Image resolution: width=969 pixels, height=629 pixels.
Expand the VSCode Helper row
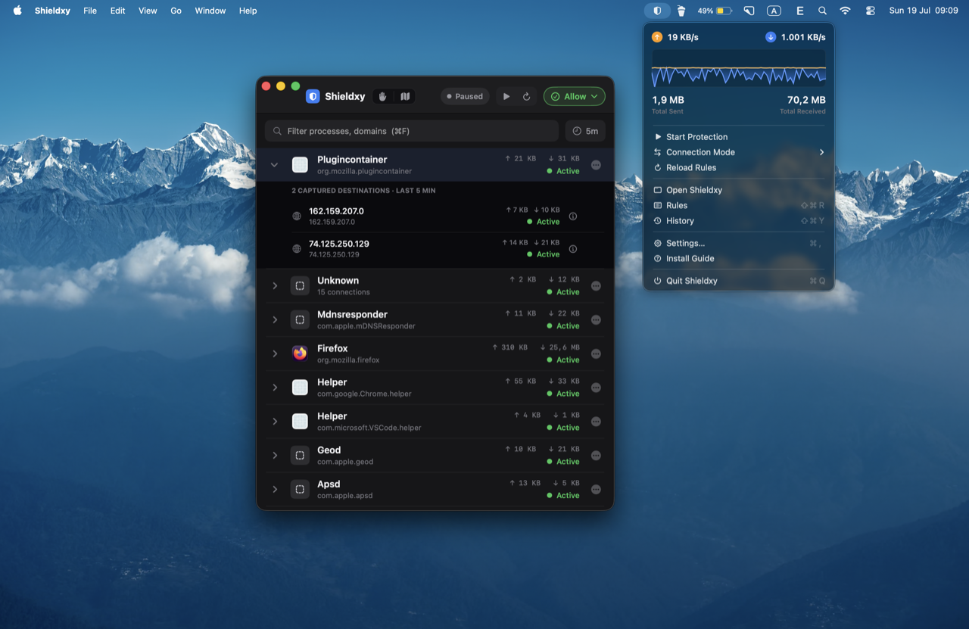[x=275, y=422]
